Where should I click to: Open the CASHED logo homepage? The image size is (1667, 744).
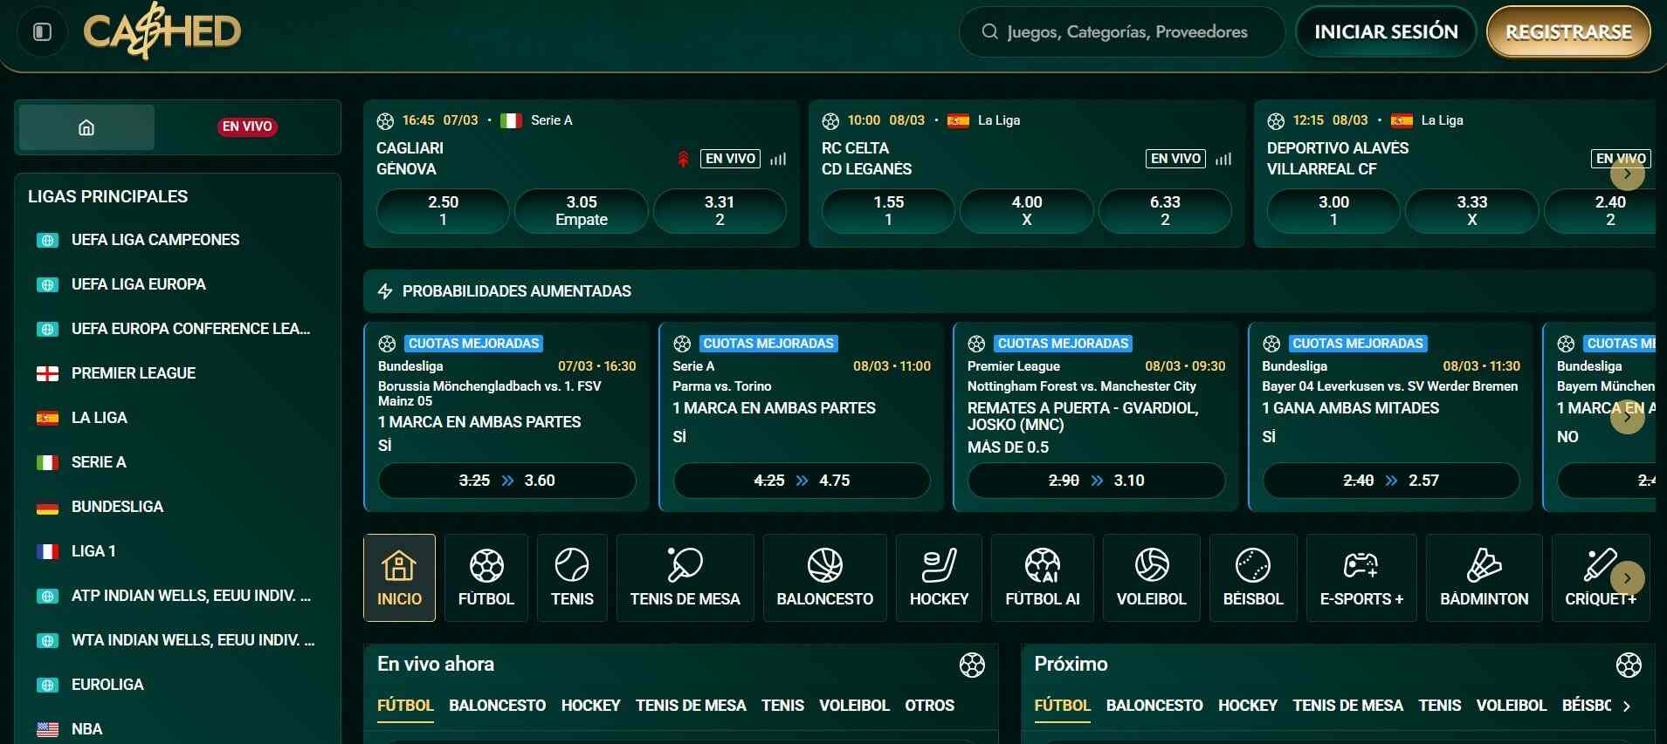click(x=162, y=31)
